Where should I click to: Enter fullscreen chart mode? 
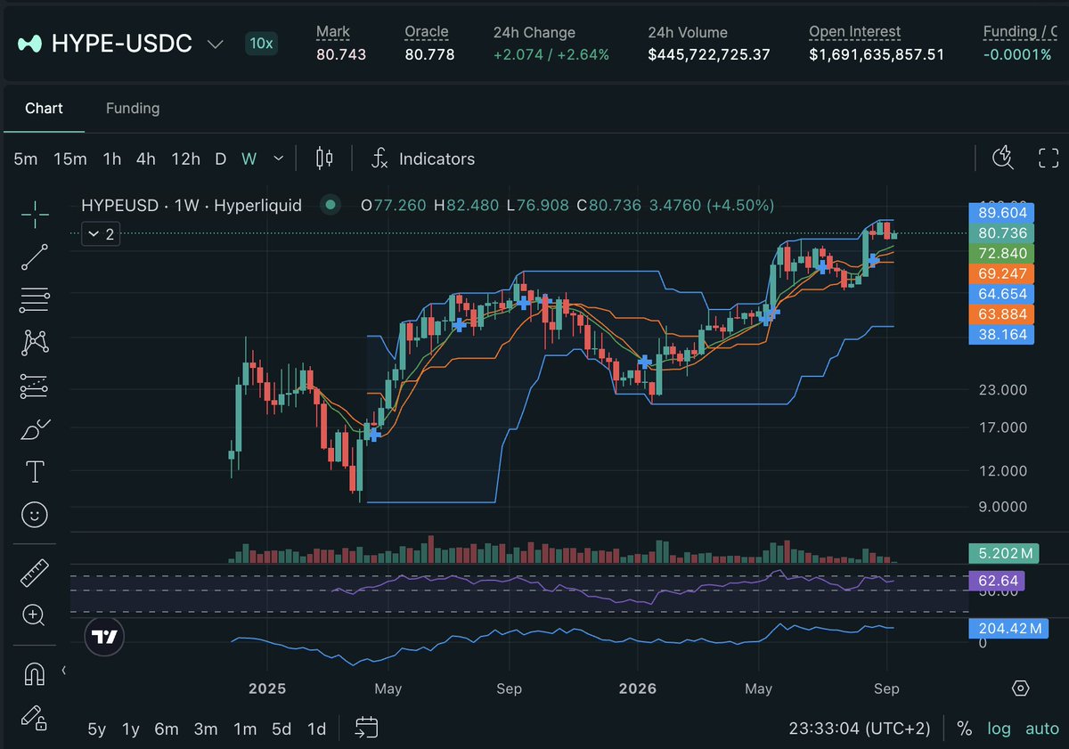pyautogui.click(x=1049, y=159)
